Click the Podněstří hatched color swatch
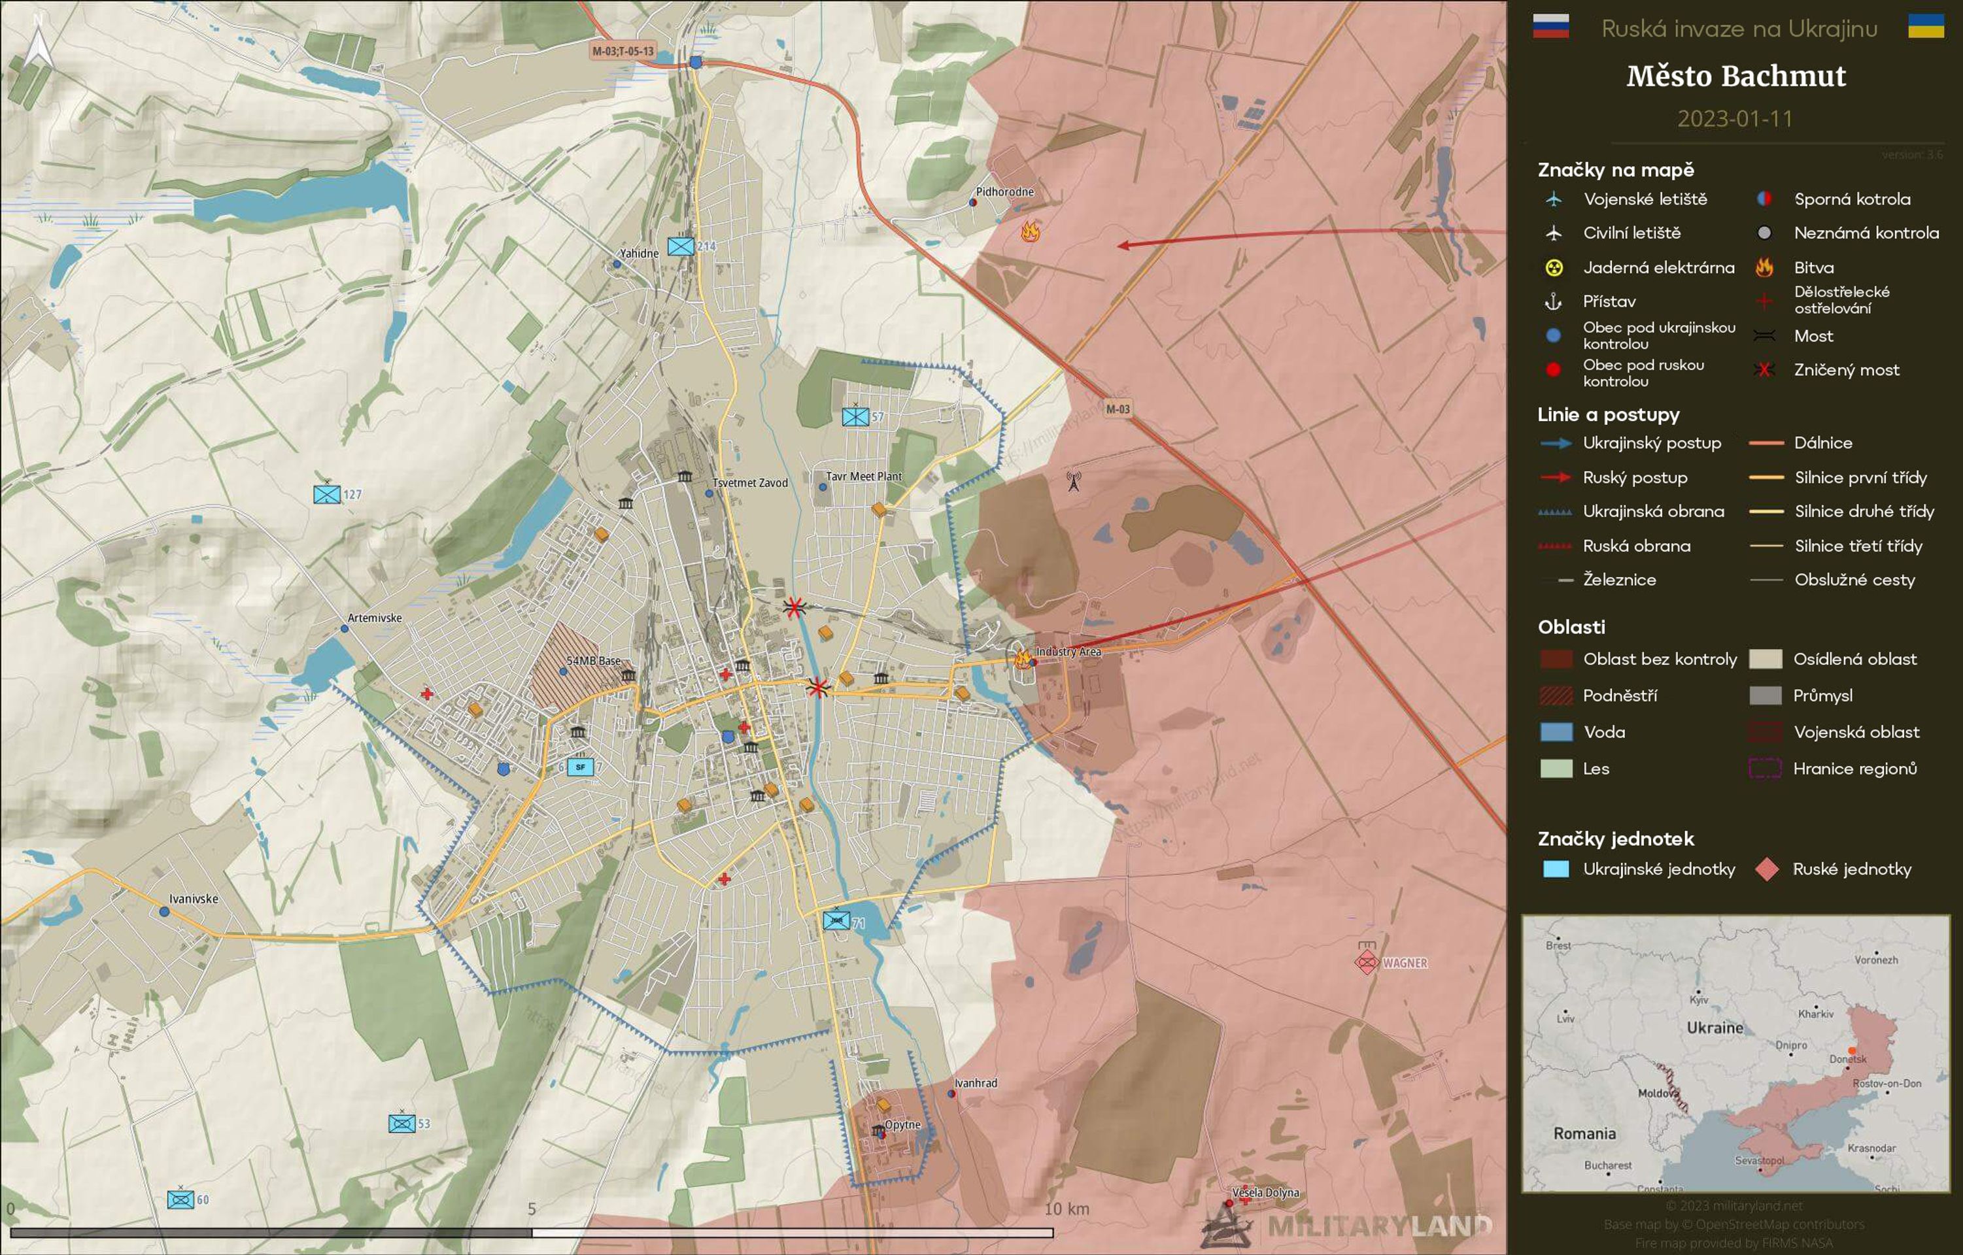This screenshot has width=1963, height=1255. pyautogui.click(x=1556, y=695)
